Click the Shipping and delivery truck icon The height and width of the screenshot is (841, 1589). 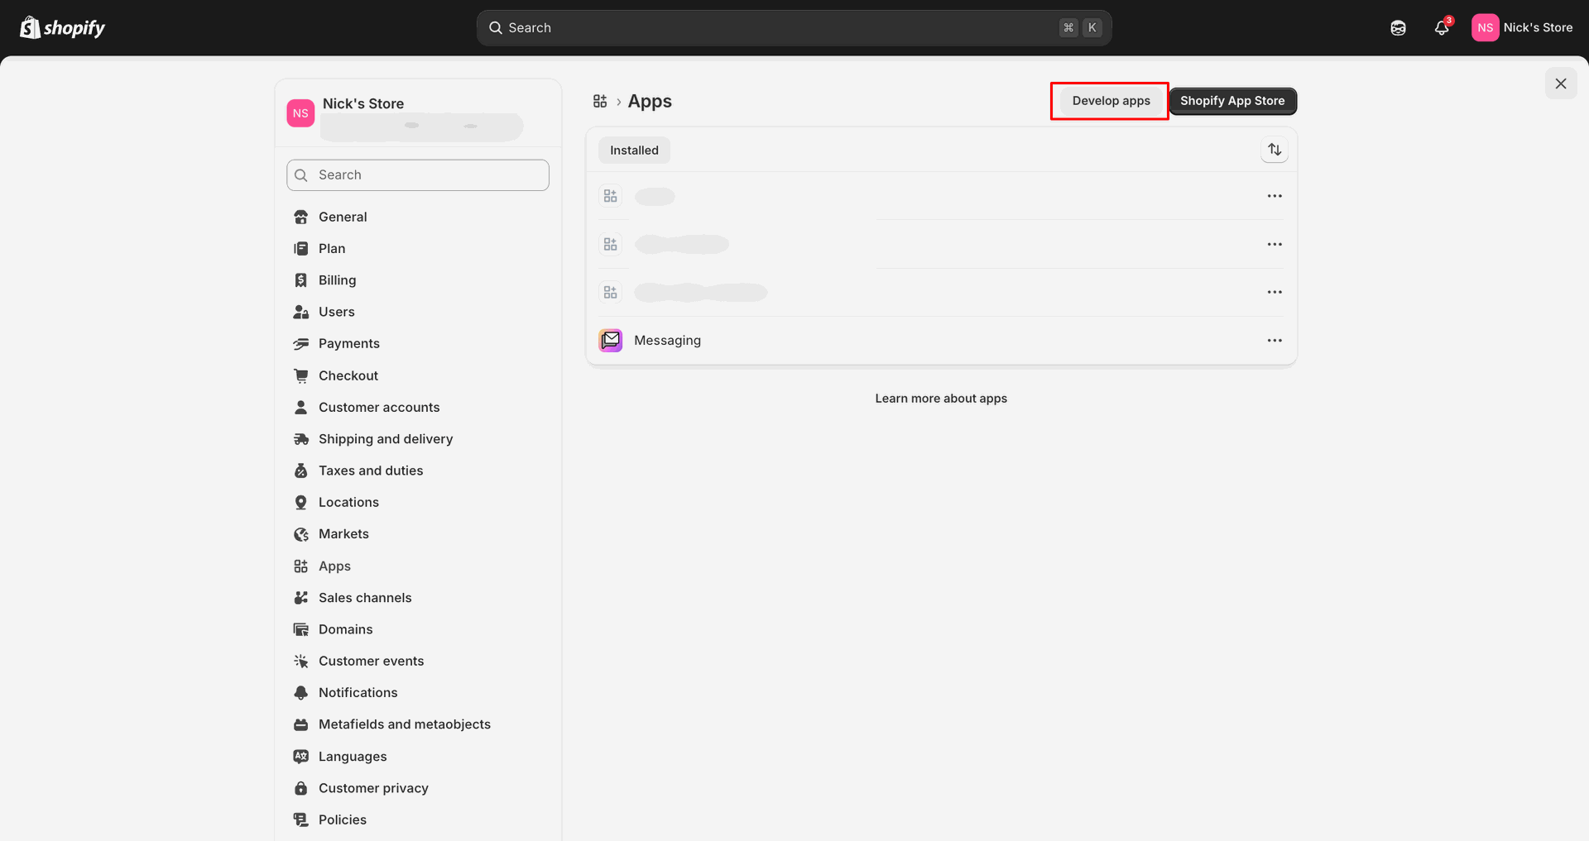pos(301,439)
